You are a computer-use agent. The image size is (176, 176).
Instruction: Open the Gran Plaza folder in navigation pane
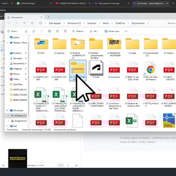click(16, 84)
